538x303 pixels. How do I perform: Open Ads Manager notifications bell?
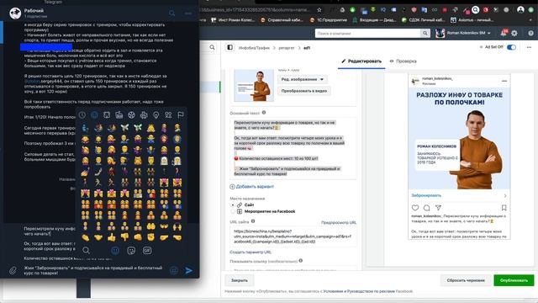(504, 33)
